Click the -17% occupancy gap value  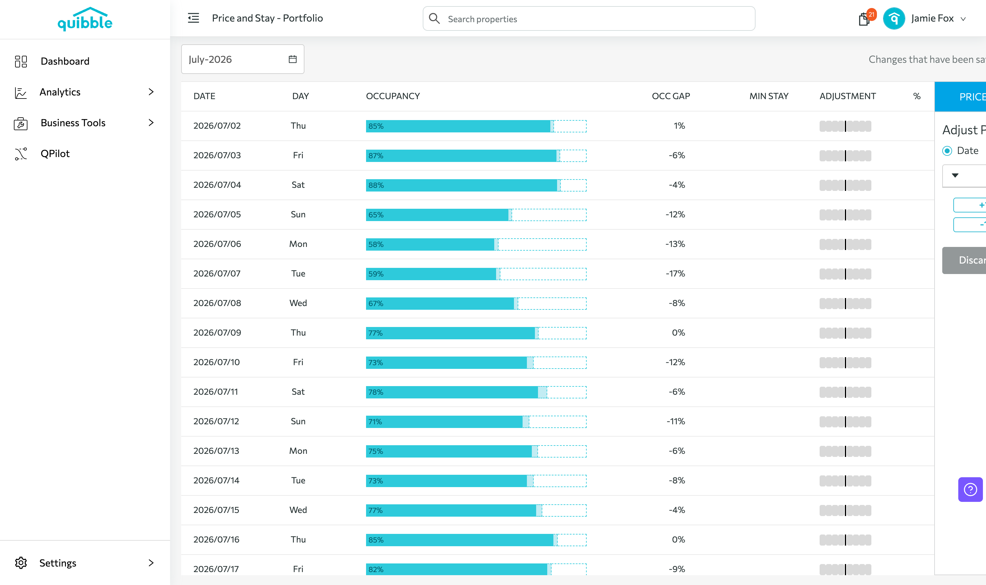pos(675,274)
